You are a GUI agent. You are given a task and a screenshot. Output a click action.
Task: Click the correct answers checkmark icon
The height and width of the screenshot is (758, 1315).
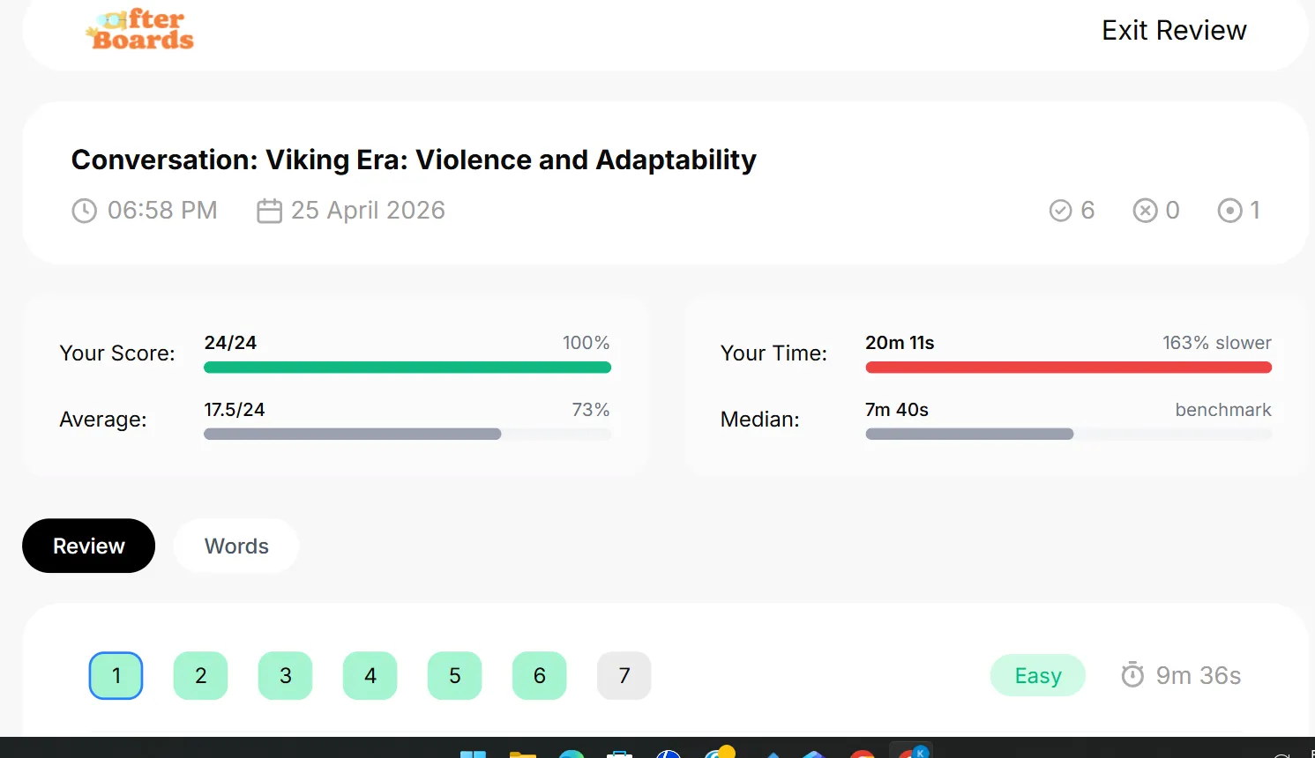1060,211
